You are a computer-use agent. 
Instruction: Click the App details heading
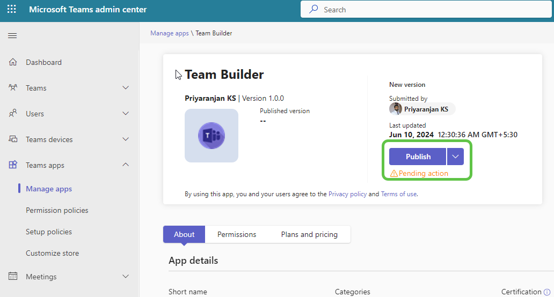click(x=193, y=261)
